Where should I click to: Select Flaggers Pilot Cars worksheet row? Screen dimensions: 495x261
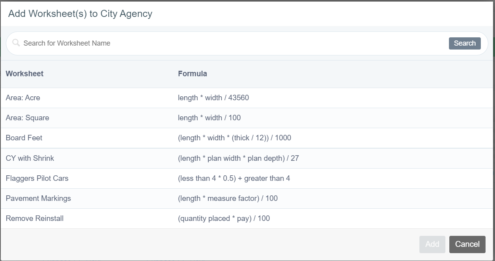pyautogui.click(x=37, y=178)
